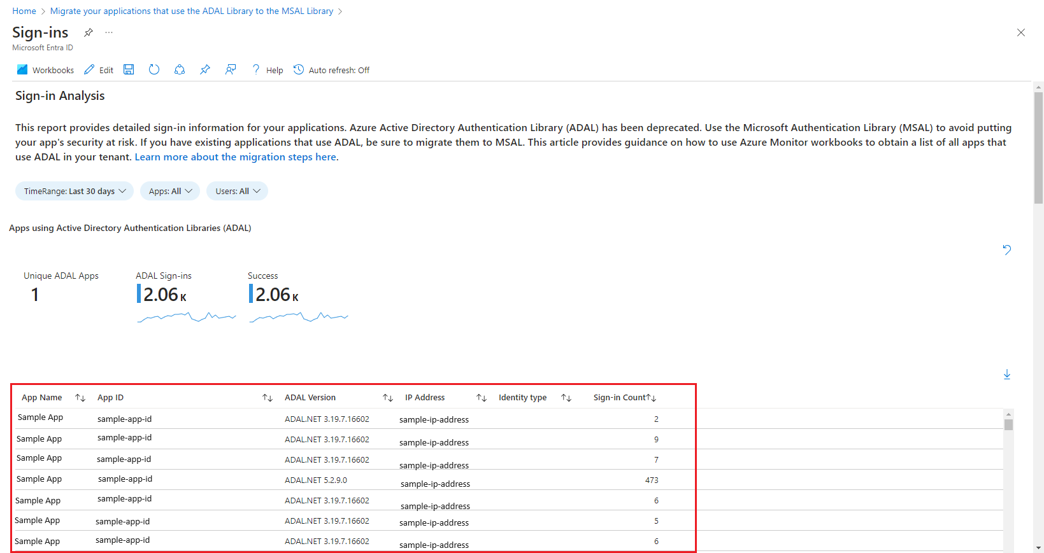Click the Sign-in Analysis heading

60,96
